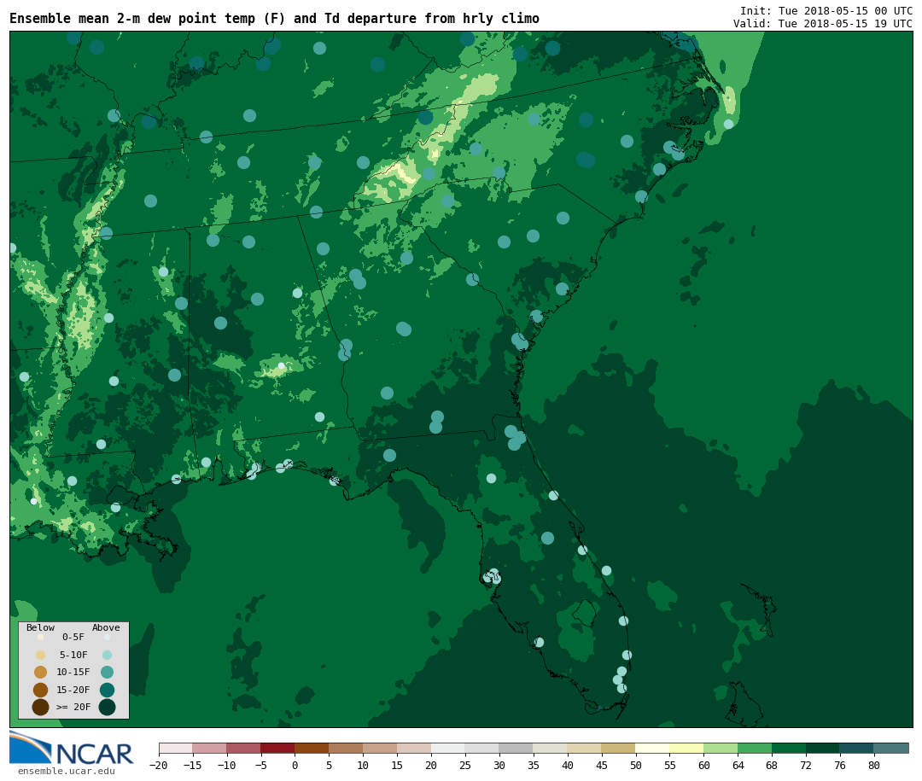Select the 72 to 76 dark green swatch
The height and width of the screenshot is (781, 922).
(823, 748)
